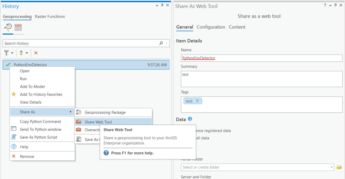Switch to the Configuration tab
This screenshot has width=345, height=179.
(x=211, y=27)
